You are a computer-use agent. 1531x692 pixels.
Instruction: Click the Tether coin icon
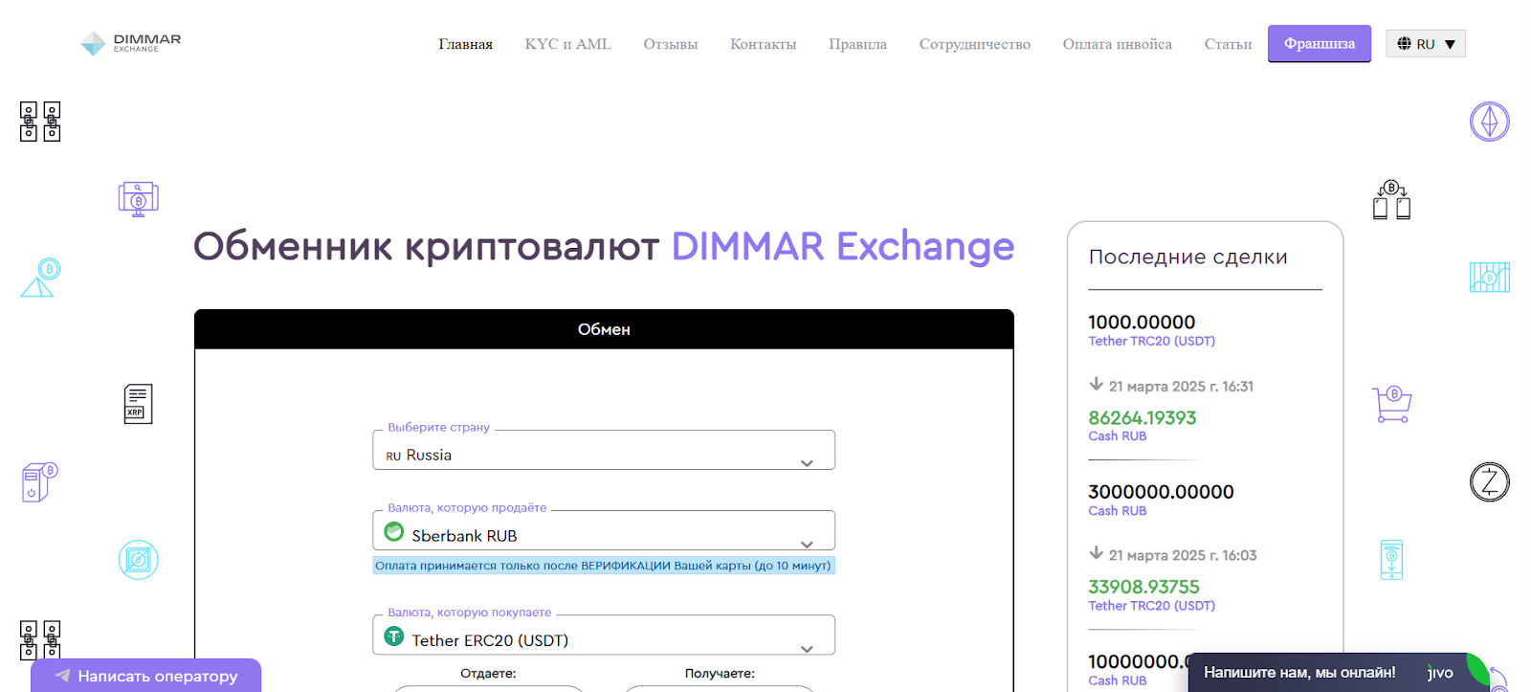393,636
